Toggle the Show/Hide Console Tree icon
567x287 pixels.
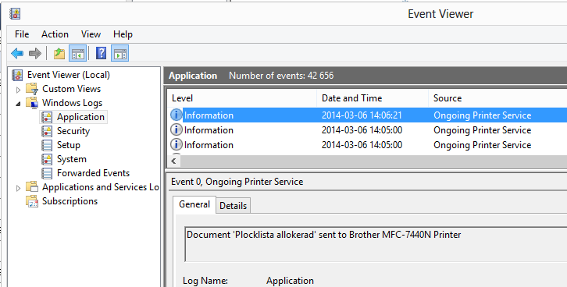tap(78, 54)
